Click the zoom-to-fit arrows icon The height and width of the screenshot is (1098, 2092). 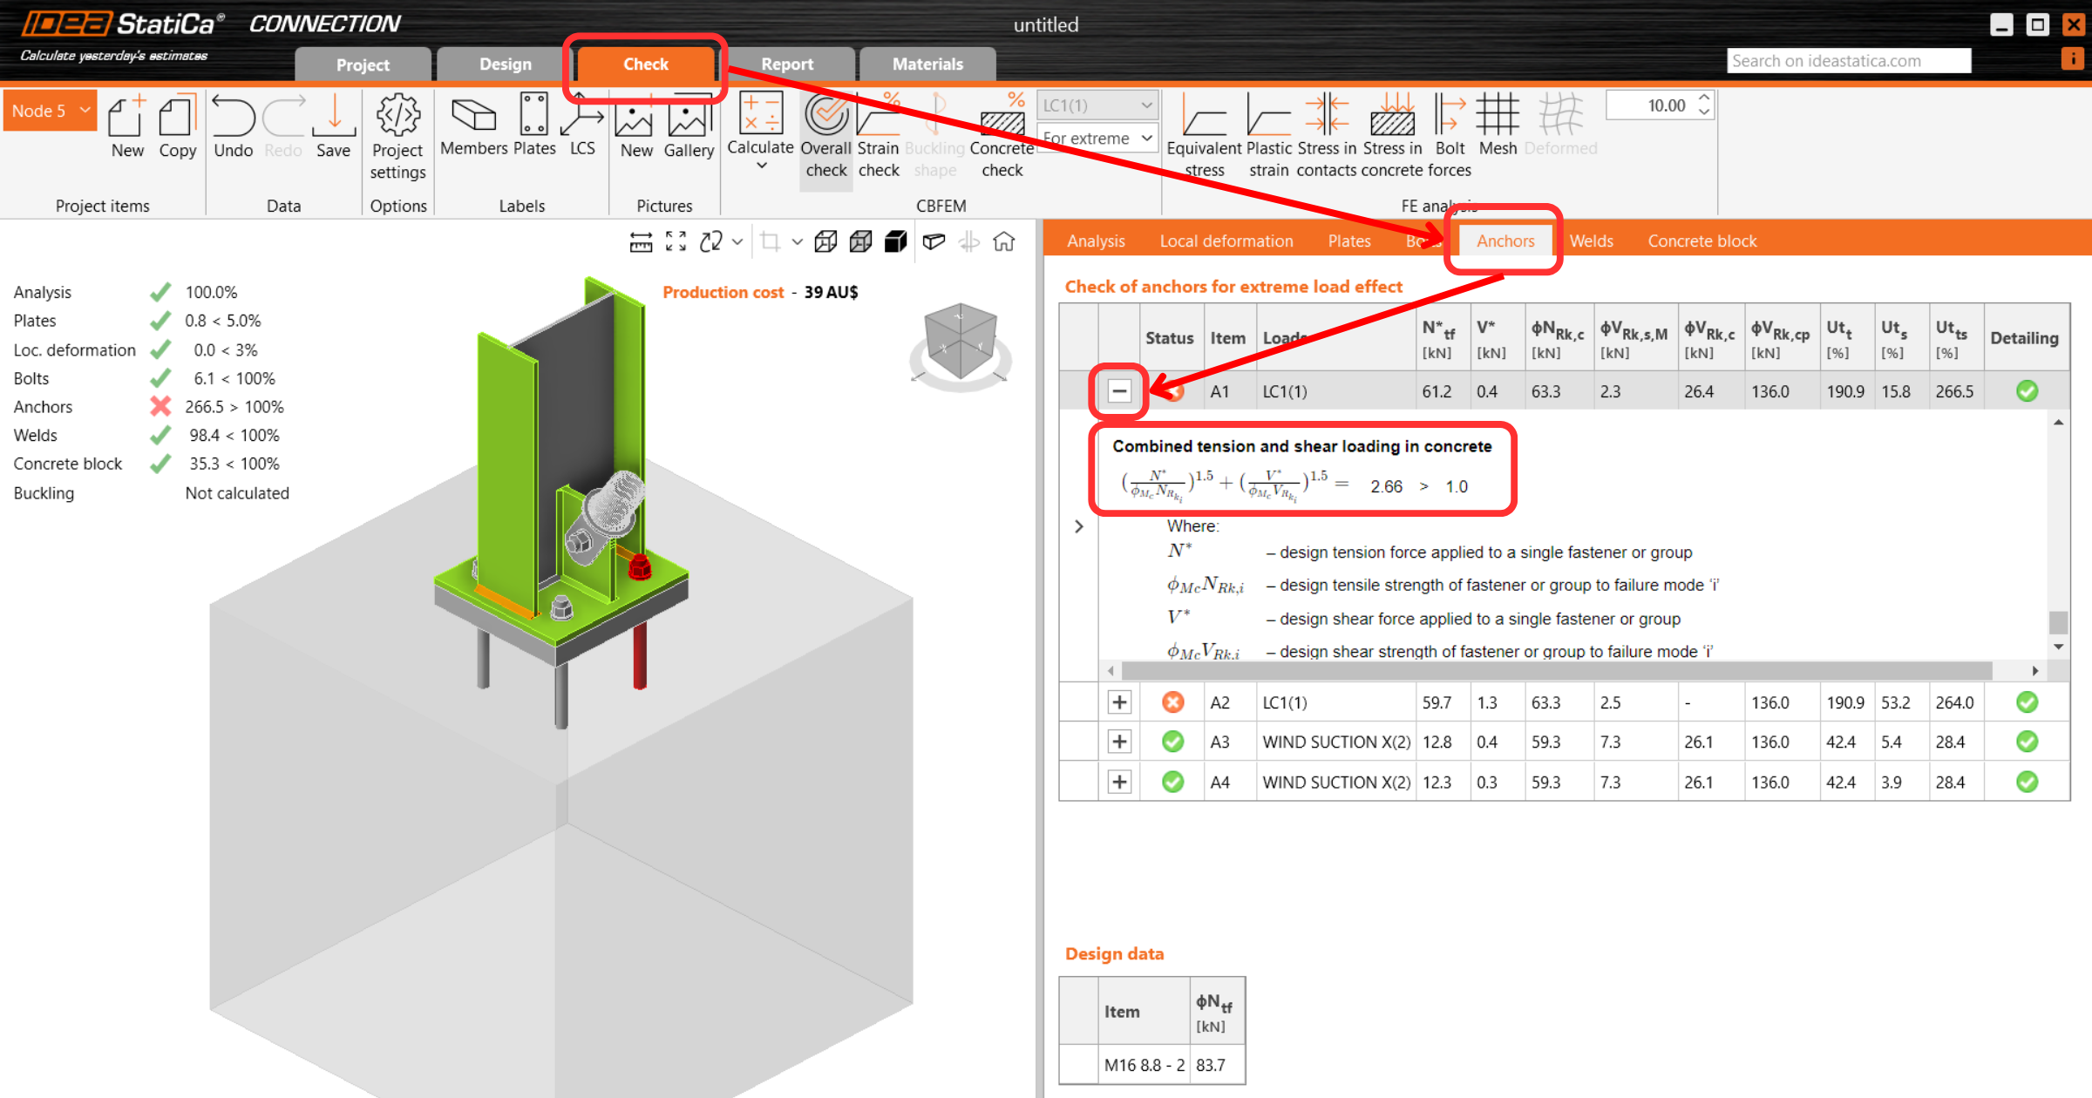click(676, 241)
